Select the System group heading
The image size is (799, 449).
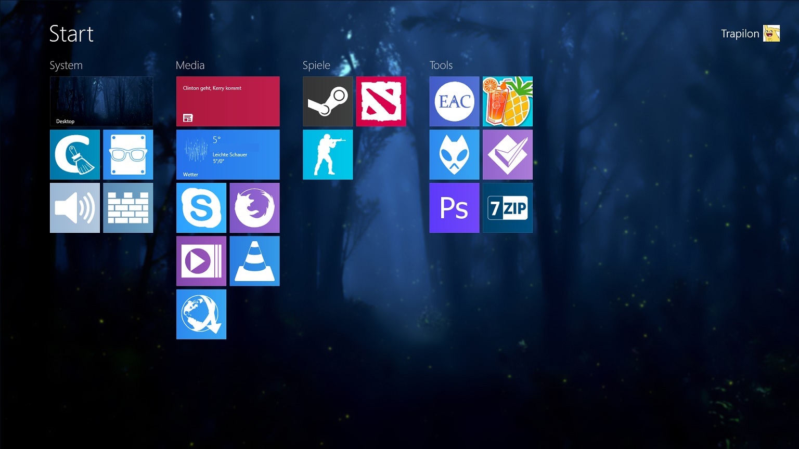pos(66,65)
